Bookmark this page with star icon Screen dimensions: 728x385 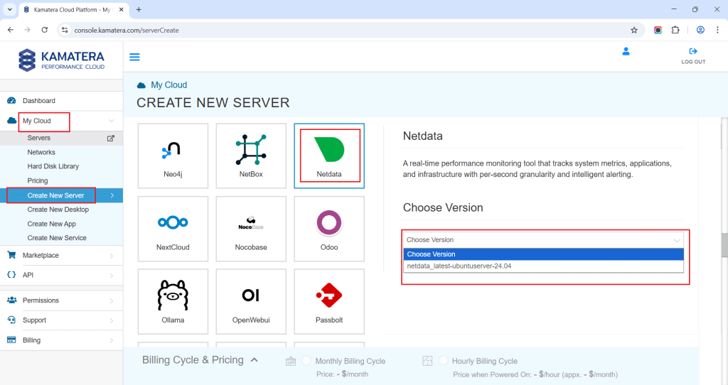634,30
